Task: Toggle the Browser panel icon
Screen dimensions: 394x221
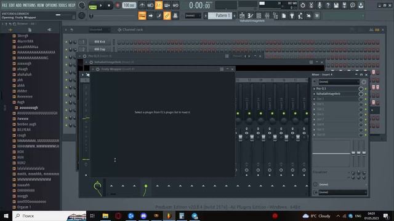Action: 275,16
